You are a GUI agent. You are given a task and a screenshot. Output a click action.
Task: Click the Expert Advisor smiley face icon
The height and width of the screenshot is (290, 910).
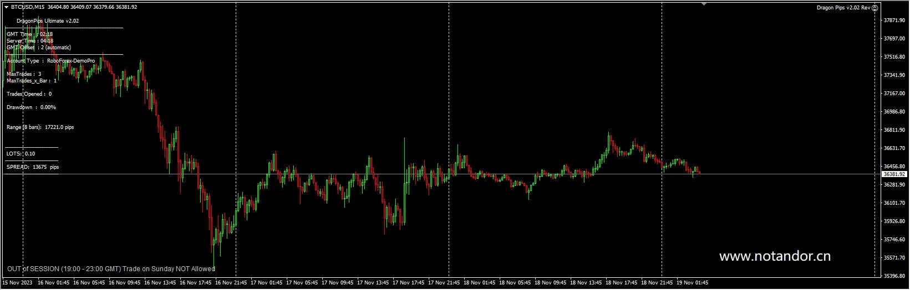pos(875,7)
